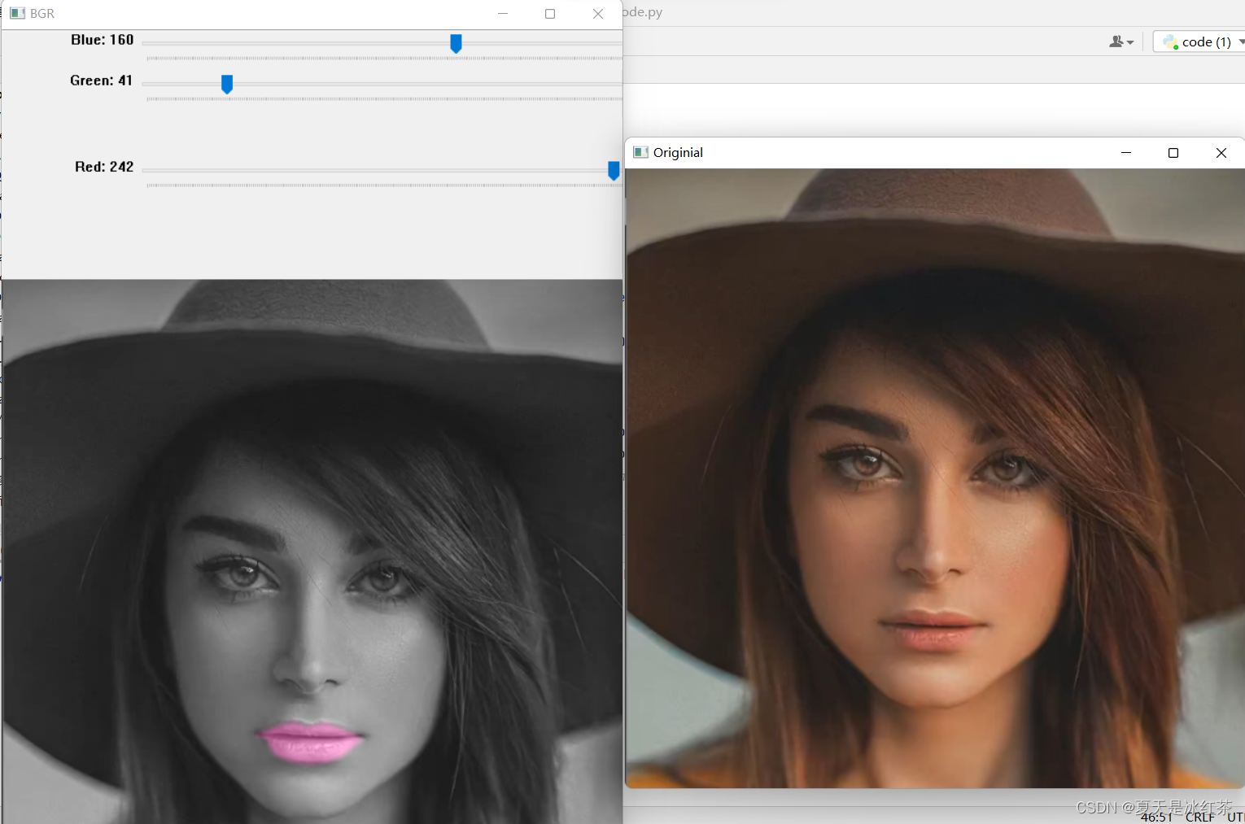The image size is (1245, 824).
Task: Open the user account dropdown in IDE
Action: click(1121, 41)
